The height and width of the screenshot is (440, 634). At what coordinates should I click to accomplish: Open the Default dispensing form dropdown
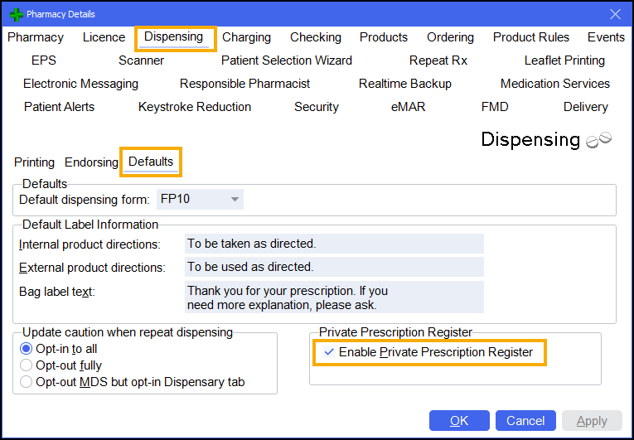pyautogui.click(x=235, y=199)
